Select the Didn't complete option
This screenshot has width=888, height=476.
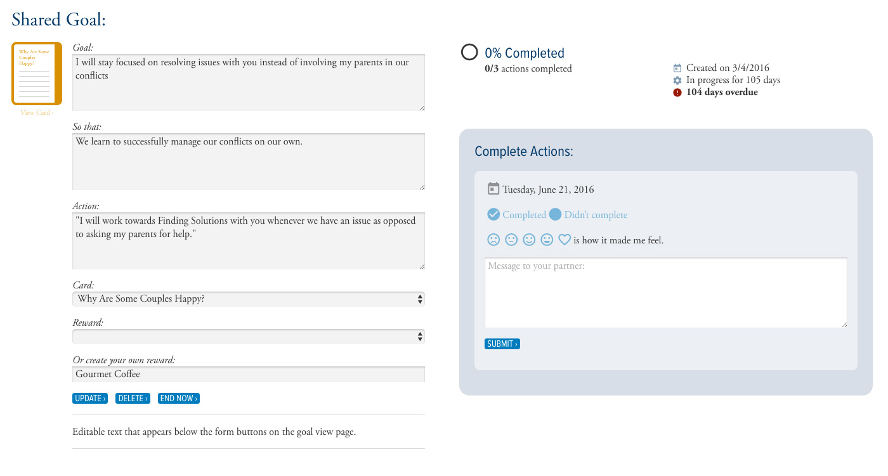click(x=588, y=215)
